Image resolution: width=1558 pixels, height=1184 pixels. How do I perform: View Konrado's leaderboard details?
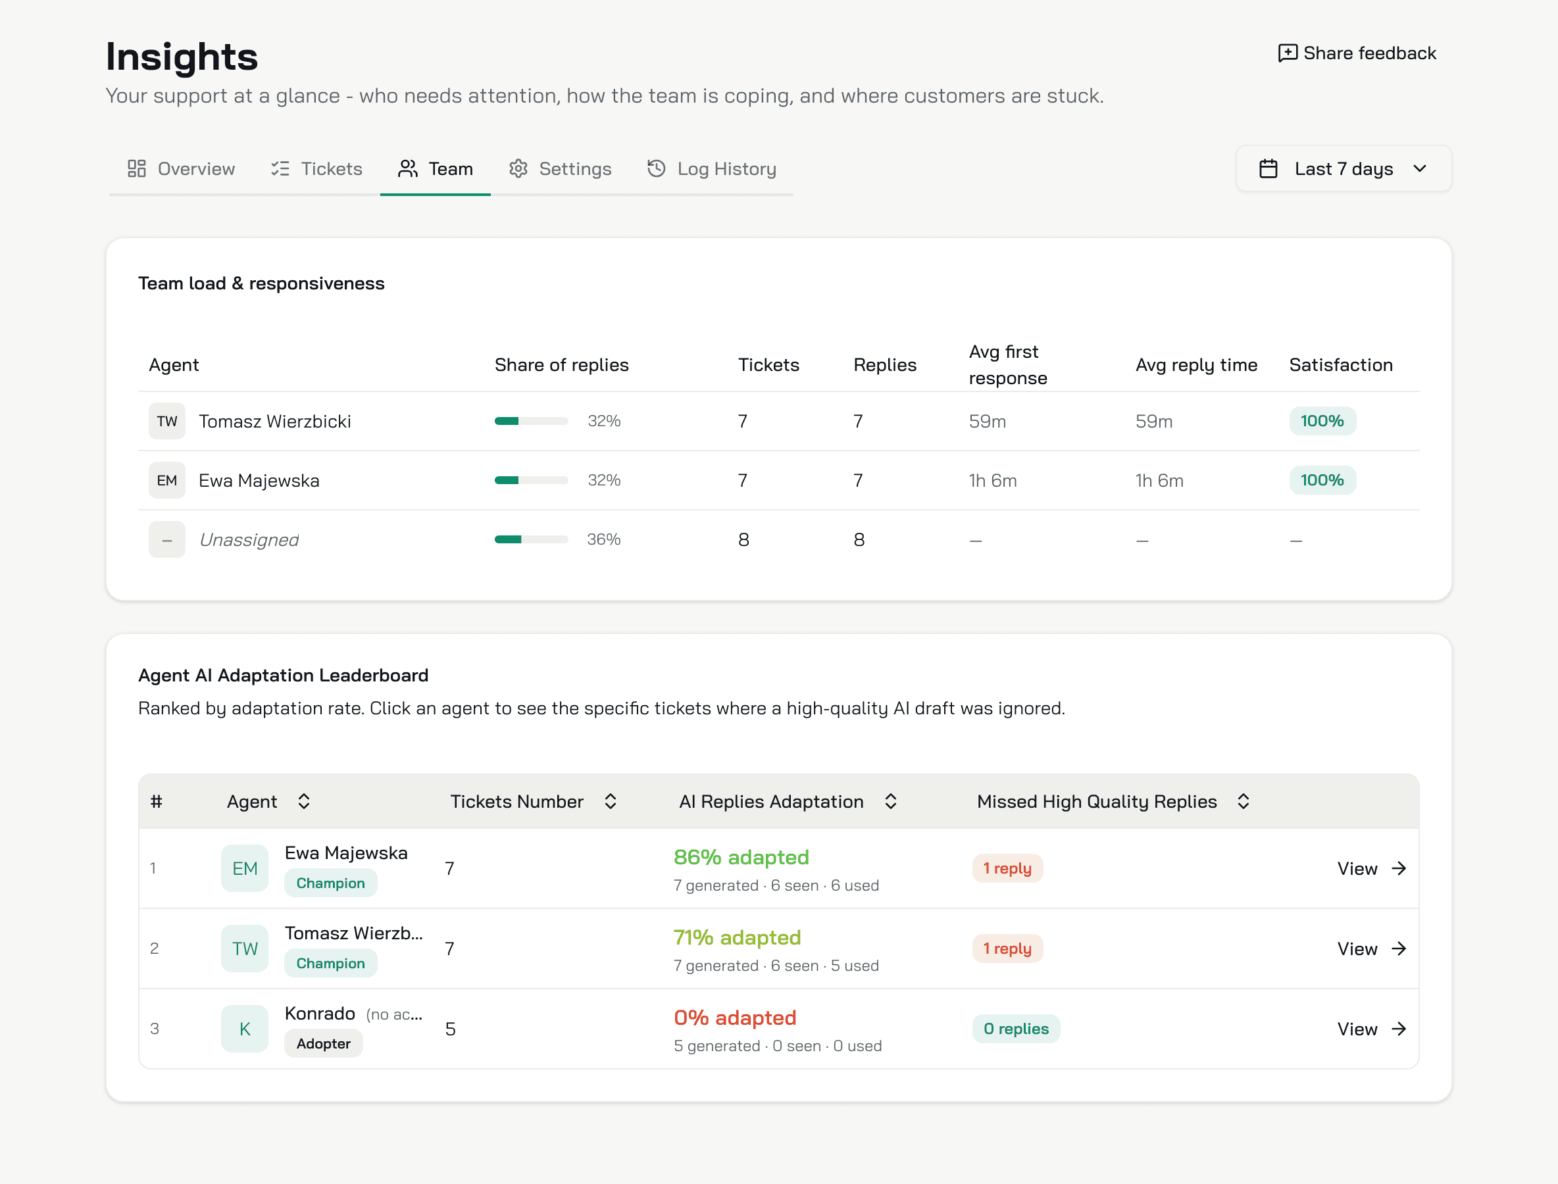tap(1371, 1029)
